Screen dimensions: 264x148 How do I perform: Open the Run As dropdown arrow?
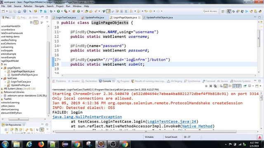[x=62, y=11]
